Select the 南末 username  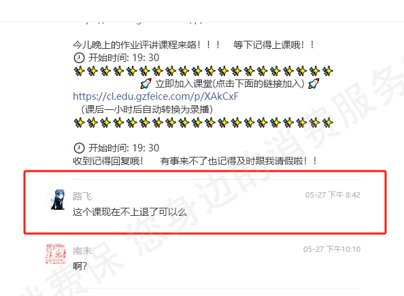[82, 251]
